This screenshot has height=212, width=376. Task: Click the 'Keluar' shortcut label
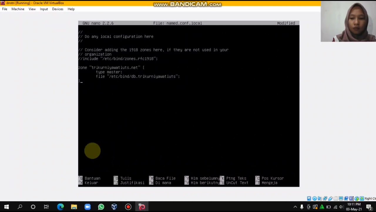coord(91,183)
